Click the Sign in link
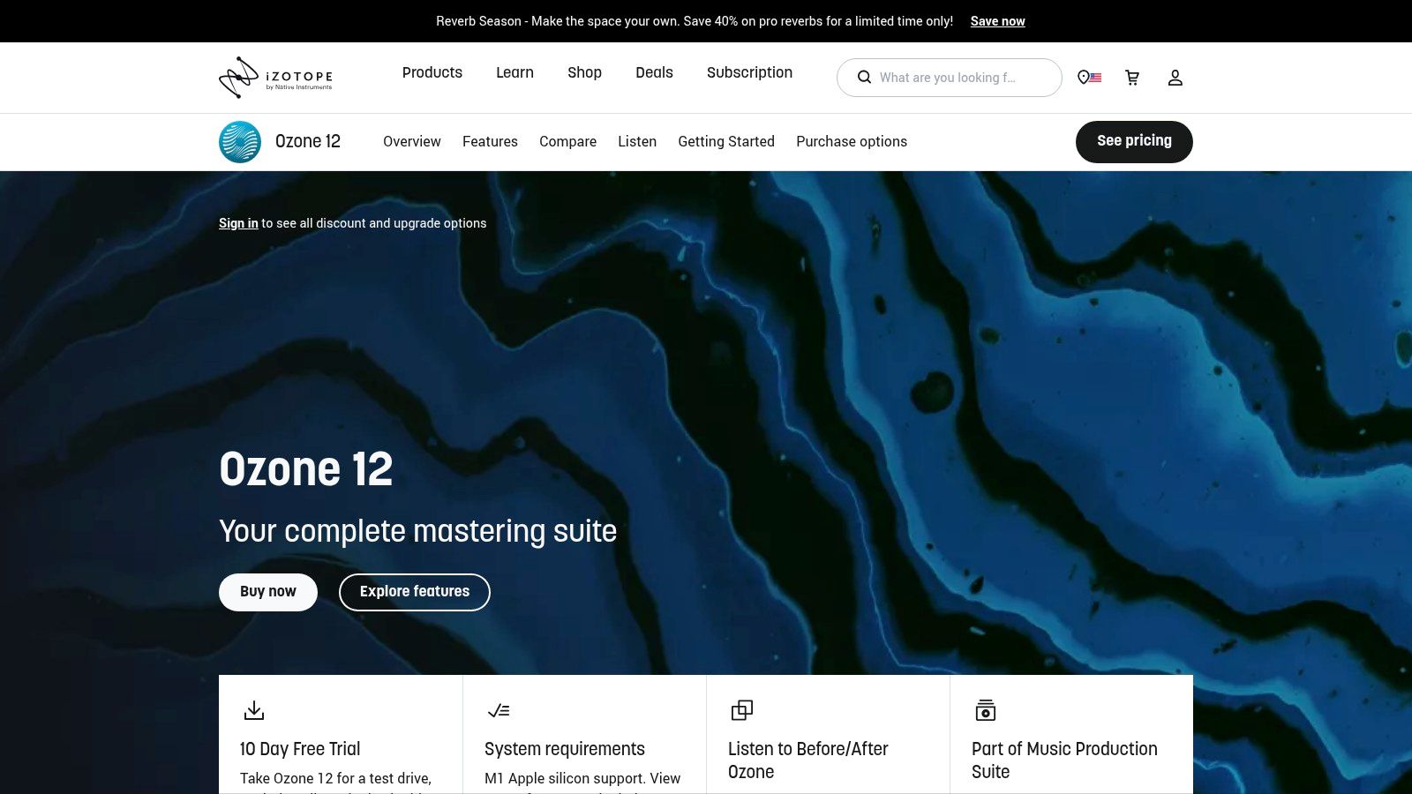1412x794 pixels. (238, 223)
